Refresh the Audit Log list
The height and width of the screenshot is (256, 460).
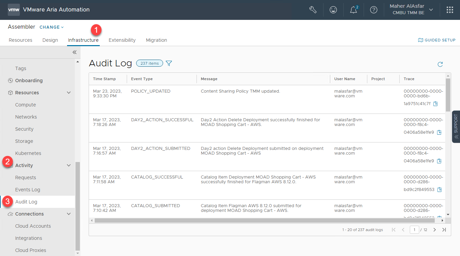440,64
